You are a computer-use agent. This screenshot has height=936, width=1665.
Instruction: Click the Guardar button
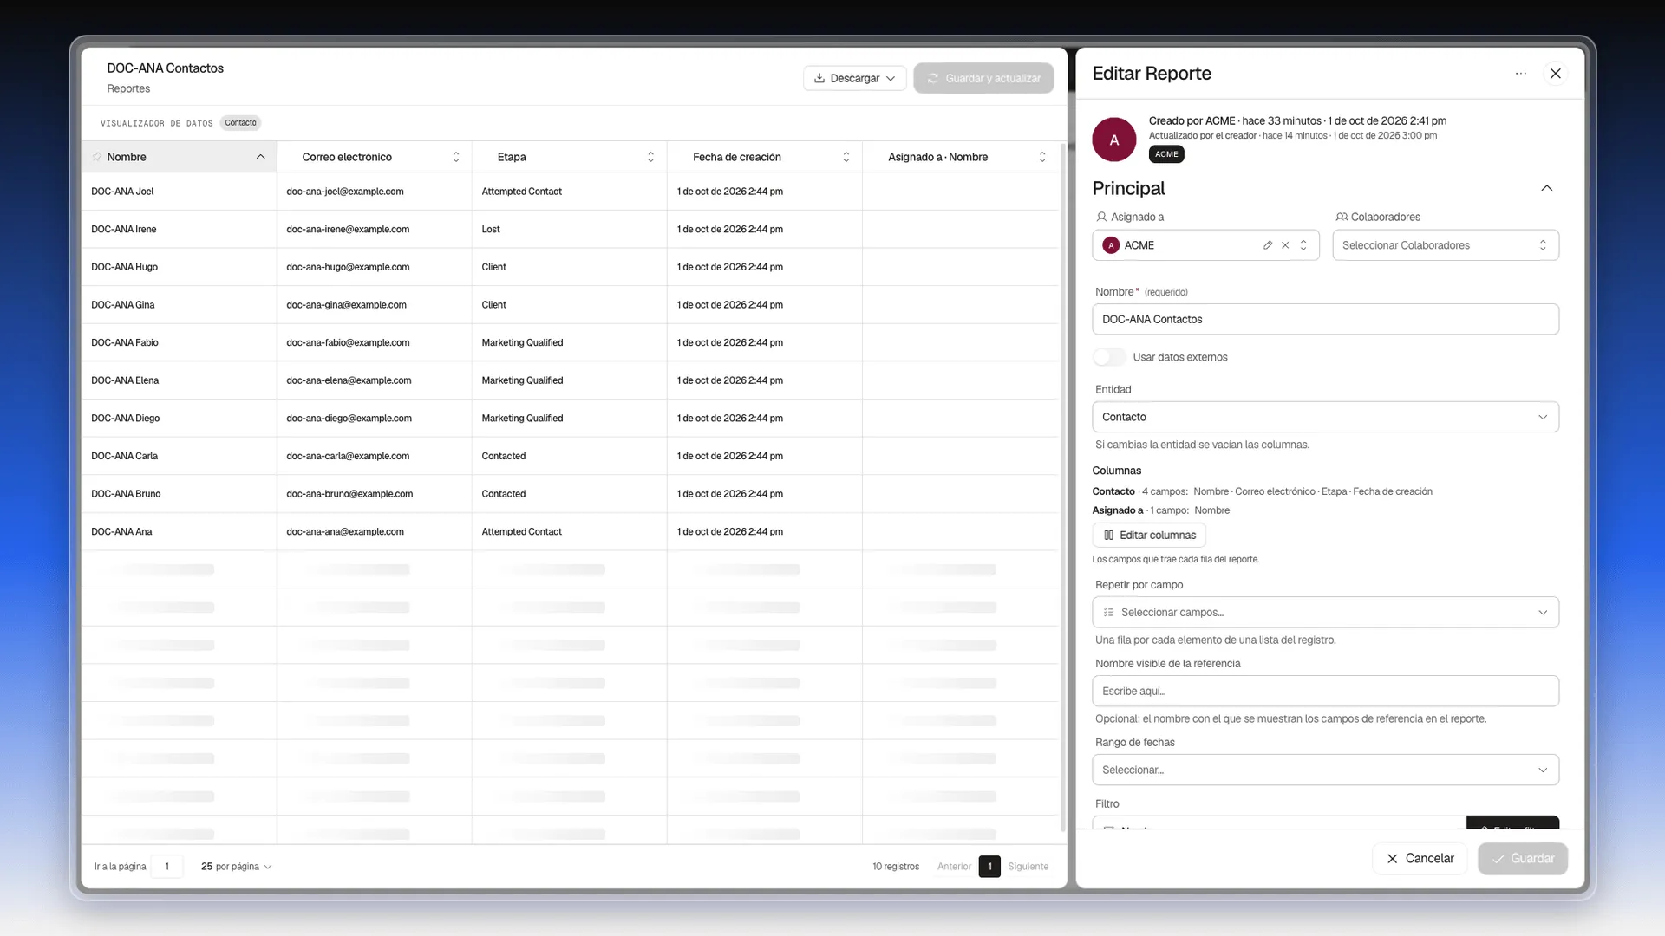(1523, 858)
